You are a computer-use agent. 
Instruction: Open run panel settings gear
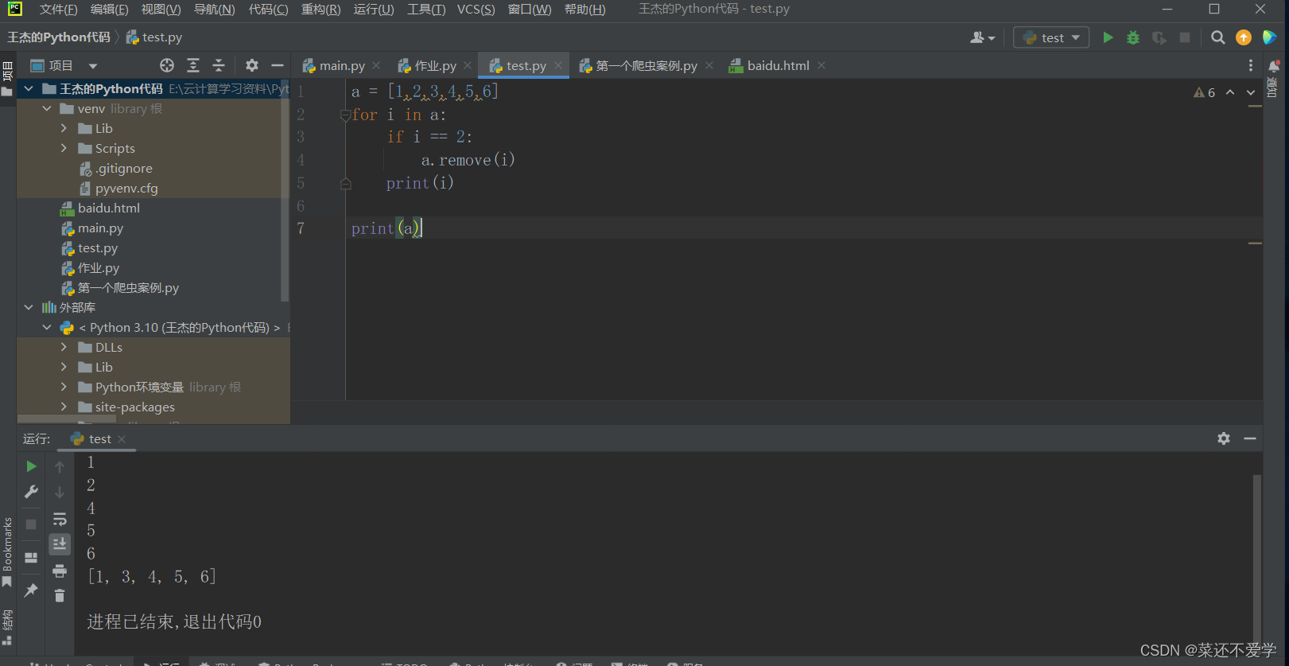point(1224,438)
